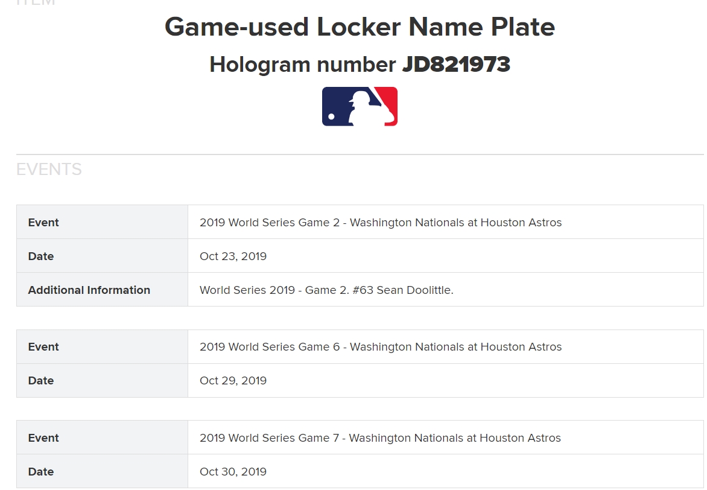707x490 pixels.
Task: Click the Date label in the first table
Action: [40, 256]
